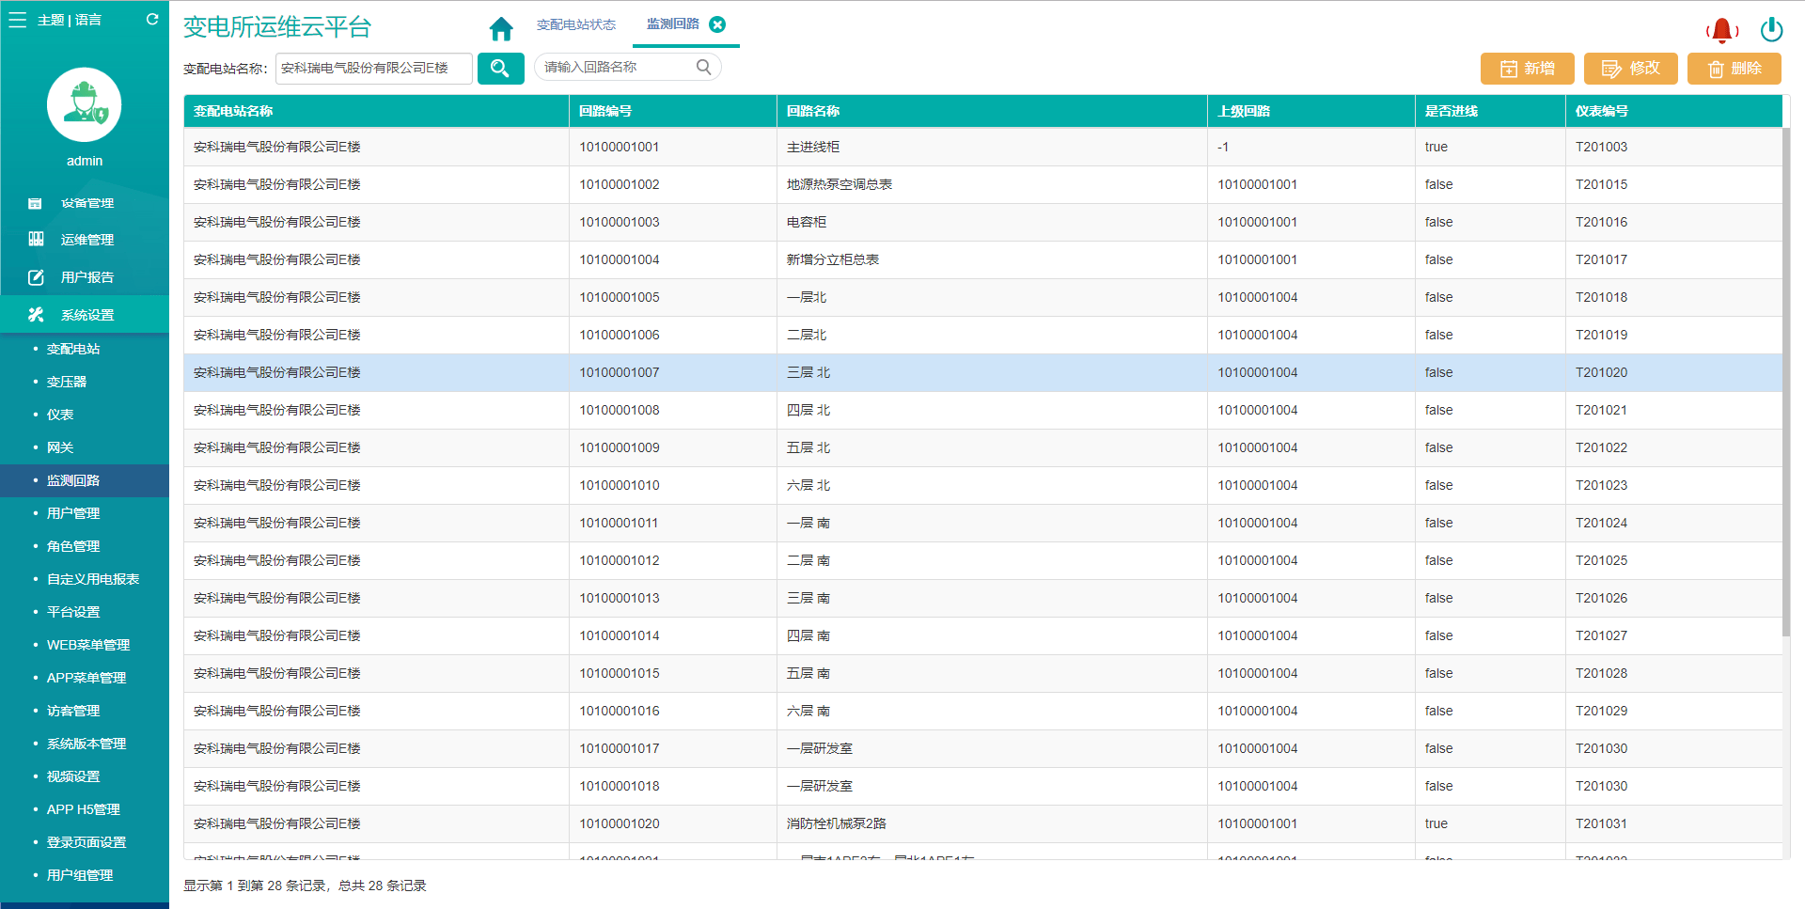
Task: Open 访客管理 submenu item
Action: coord(73,711)
